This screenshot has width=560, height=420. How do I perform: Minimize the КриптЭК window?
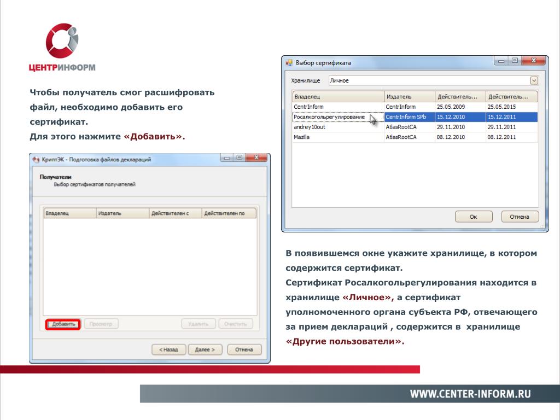(227, 157)
